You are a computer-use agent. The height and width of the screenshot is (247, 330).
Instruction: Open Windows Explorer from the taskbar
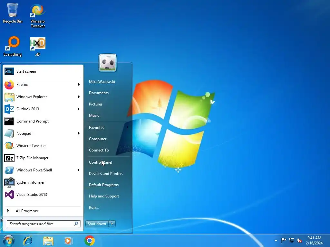(x=48, y=241)
